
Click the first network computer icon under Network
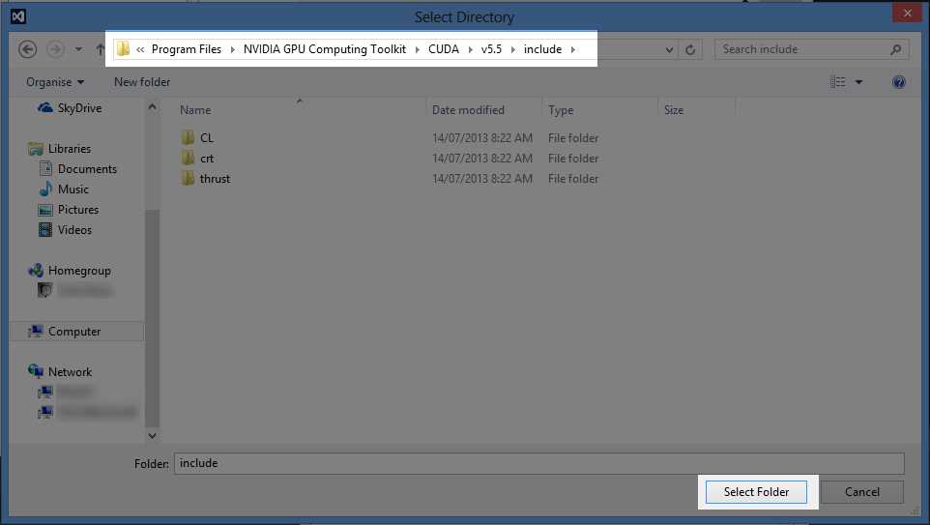pos(45,393)
